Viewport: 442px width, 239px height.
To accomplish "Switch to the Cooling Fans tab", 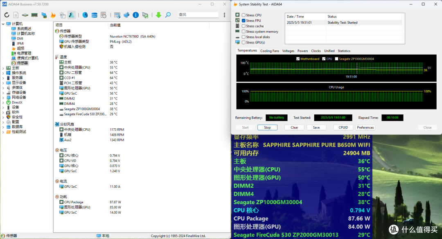I will (269, 51).
